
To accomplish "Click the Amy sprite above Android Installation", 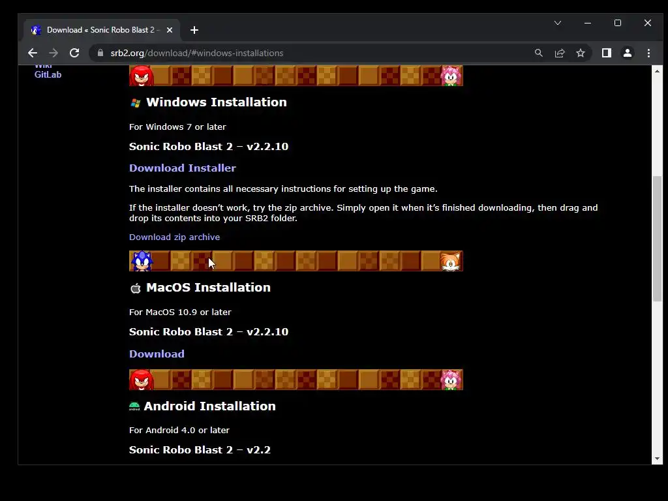I will pos(451,380).
